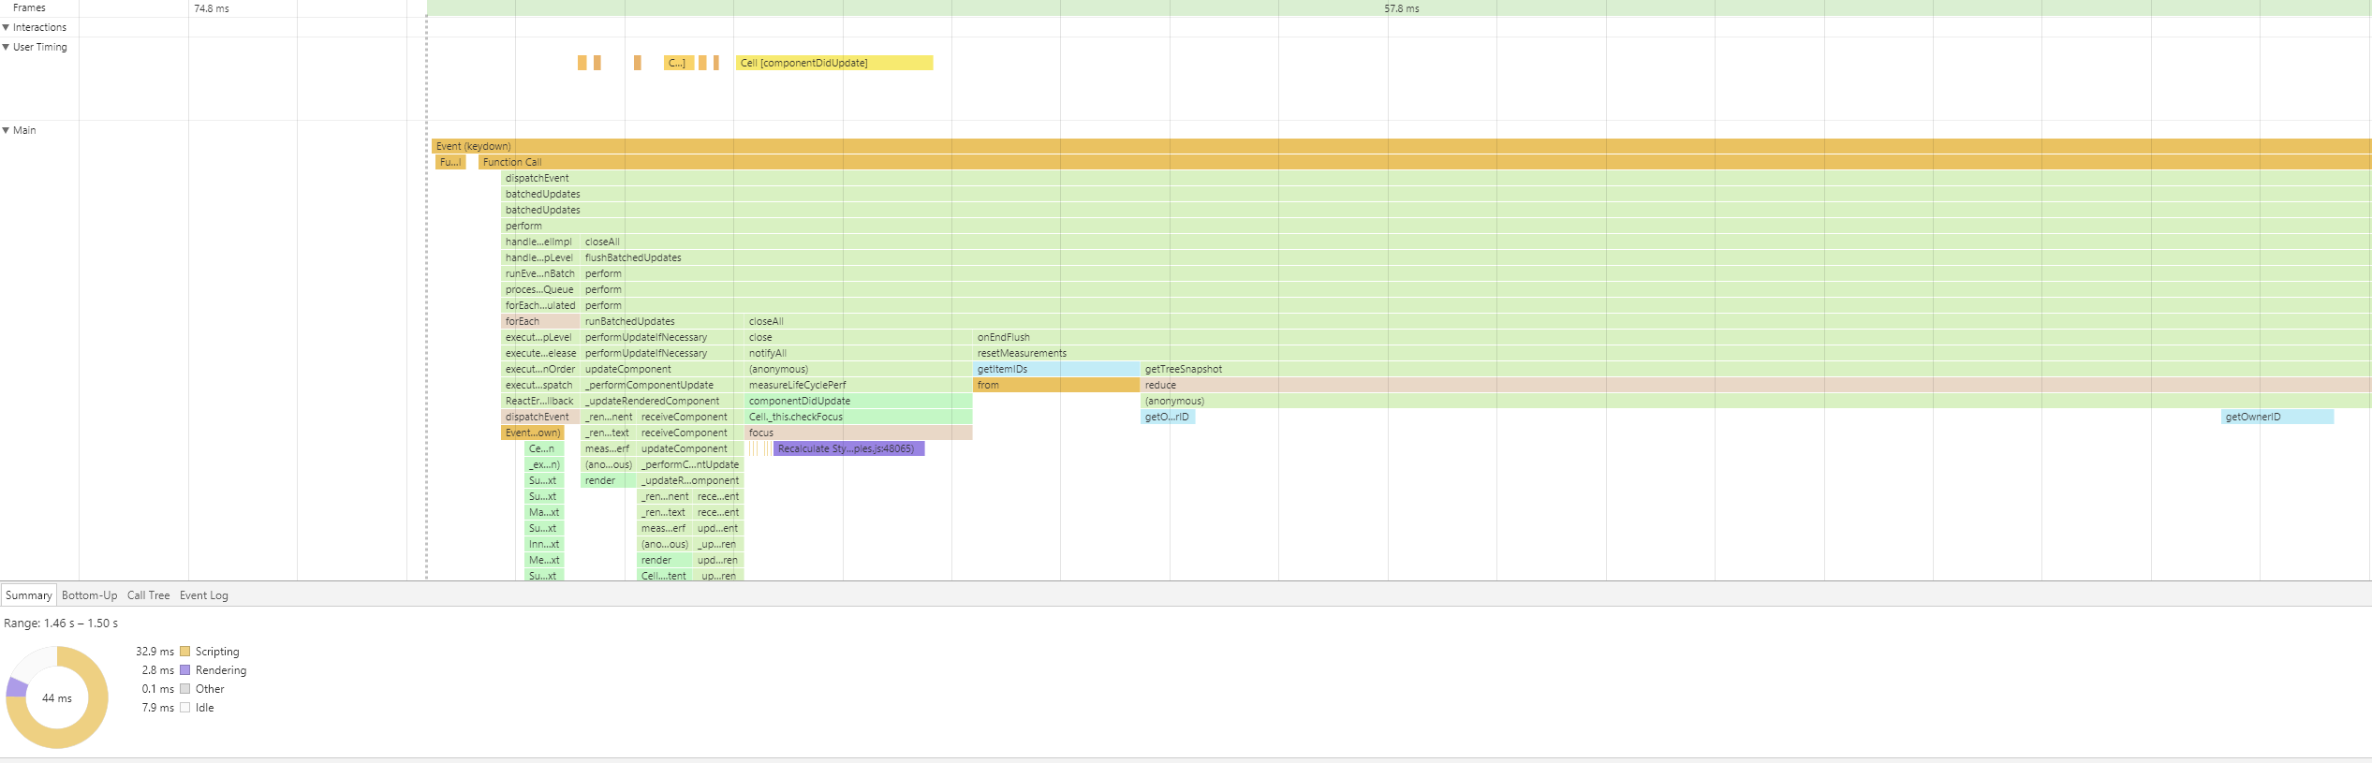Select the notifyAll entry
Viewport: 2372px width, 763px height.
coord(859,353)
